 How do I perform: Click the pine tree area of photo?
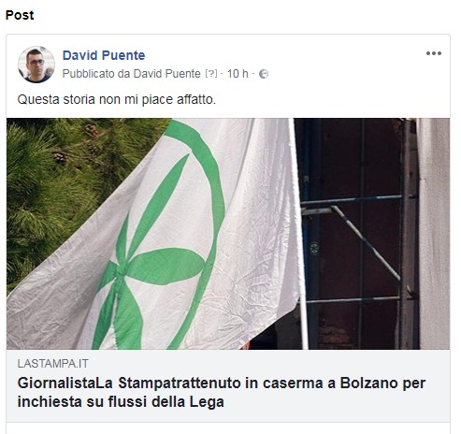(x=63, y=187)
